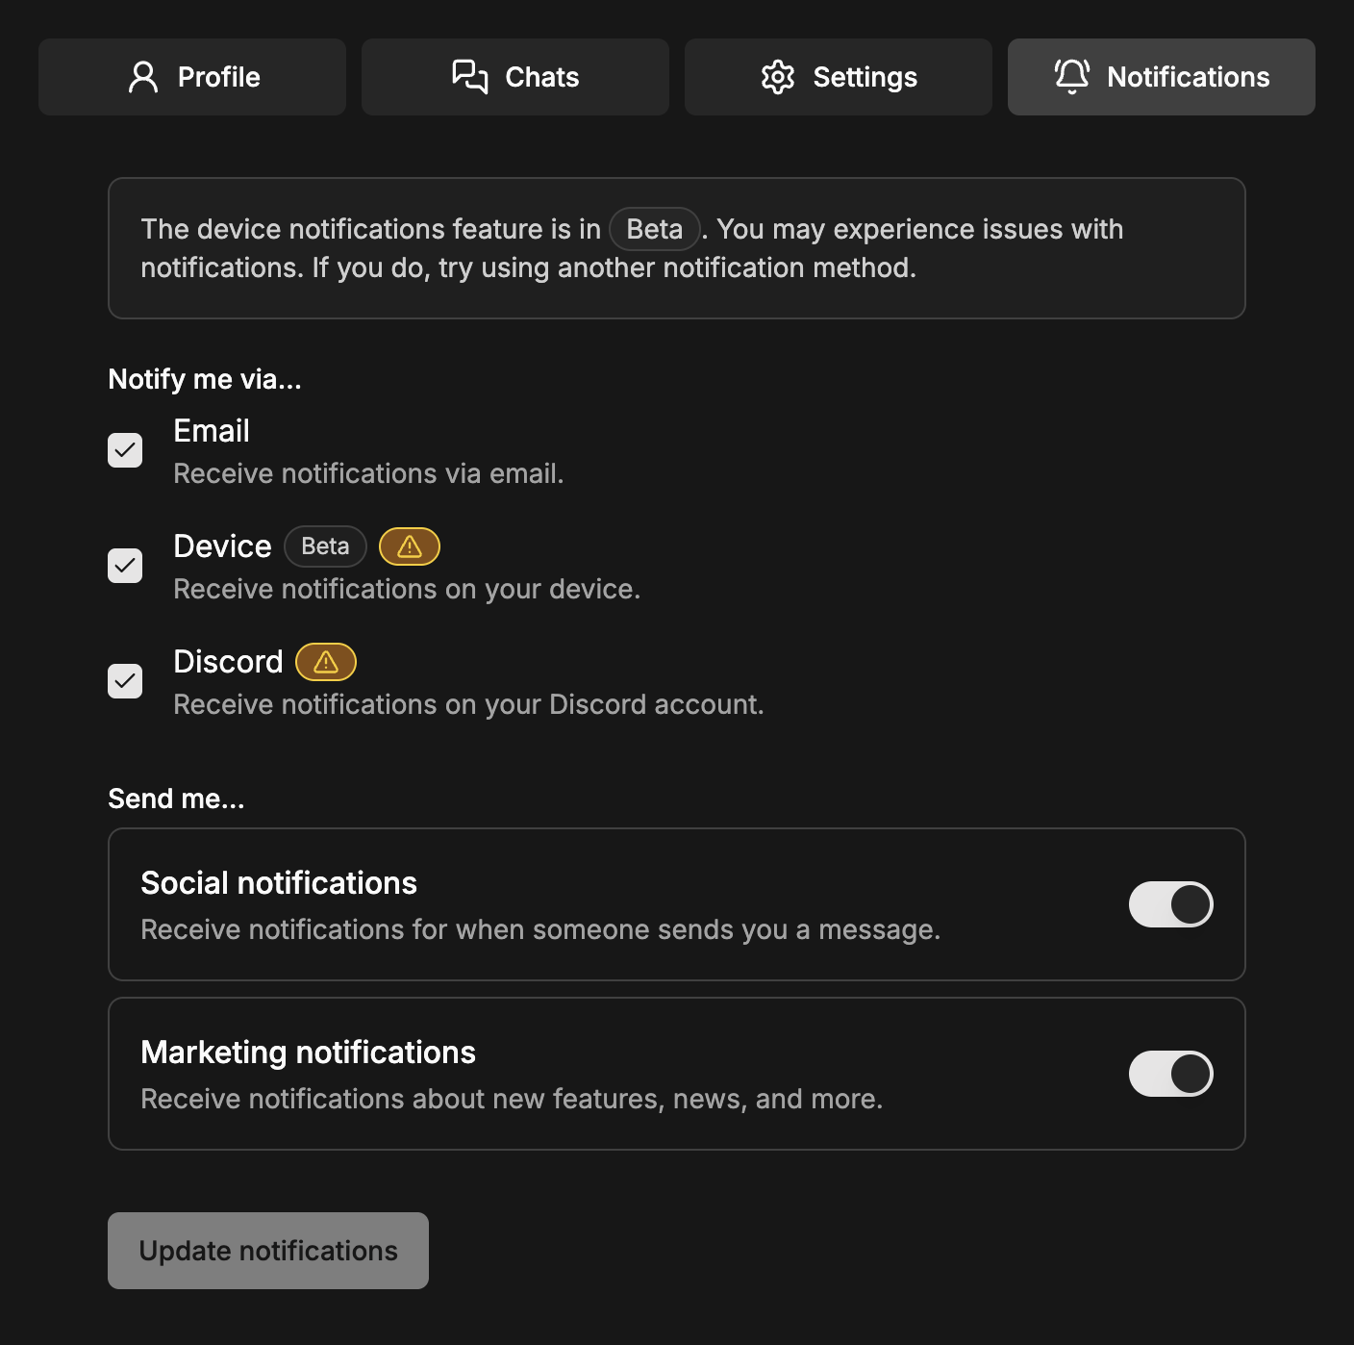Click the Device label text
This screenshot has height=1345, width=1354.
222,546
